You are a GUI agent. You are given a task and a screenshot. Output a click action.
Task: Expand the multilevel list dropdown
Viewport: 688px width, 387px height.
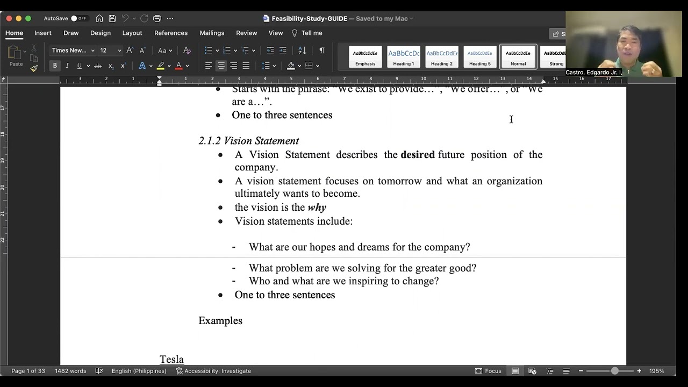(253, 51)
